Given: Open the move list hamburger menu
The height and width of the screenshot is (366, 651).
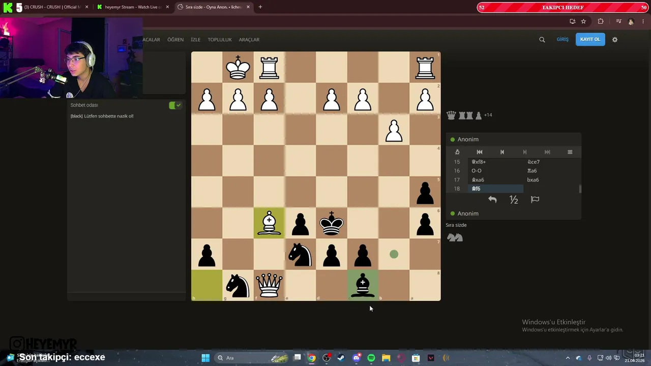Looking at the screenshot, I should point(570,152).
